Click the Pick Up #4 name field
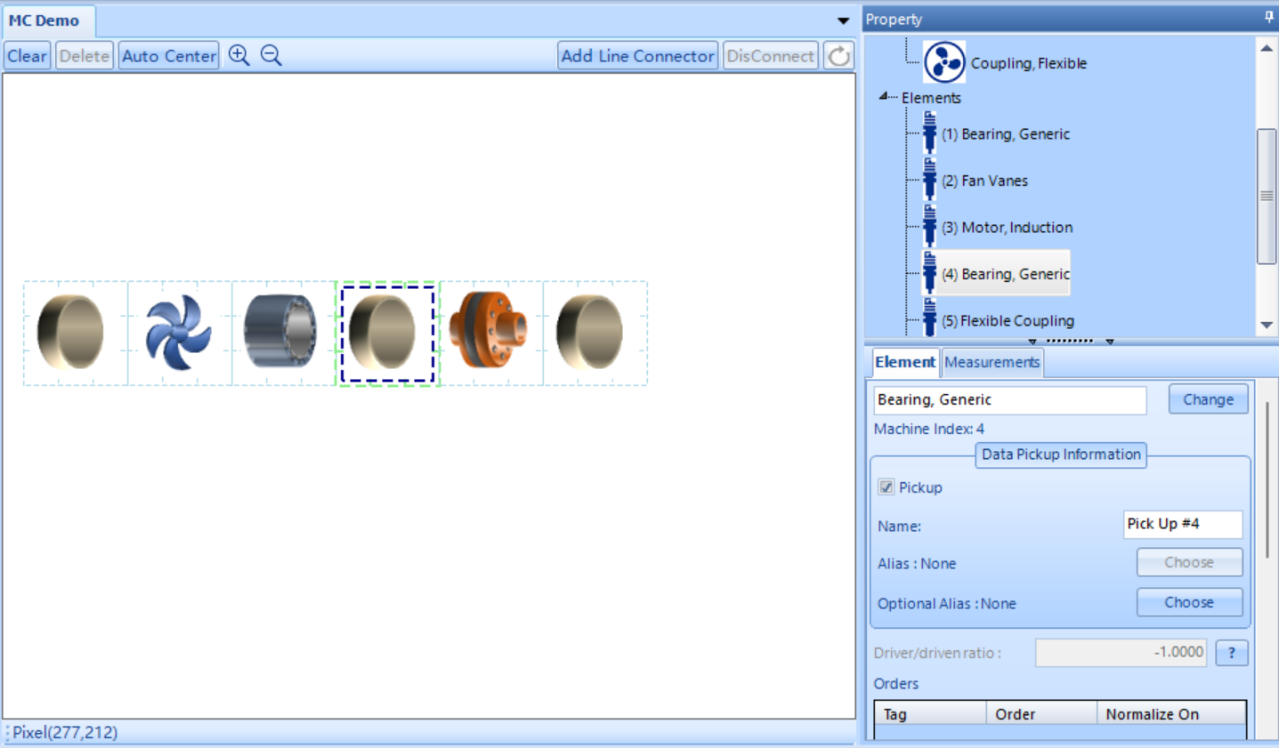Screen dimensions: 1279x748 1183,524
